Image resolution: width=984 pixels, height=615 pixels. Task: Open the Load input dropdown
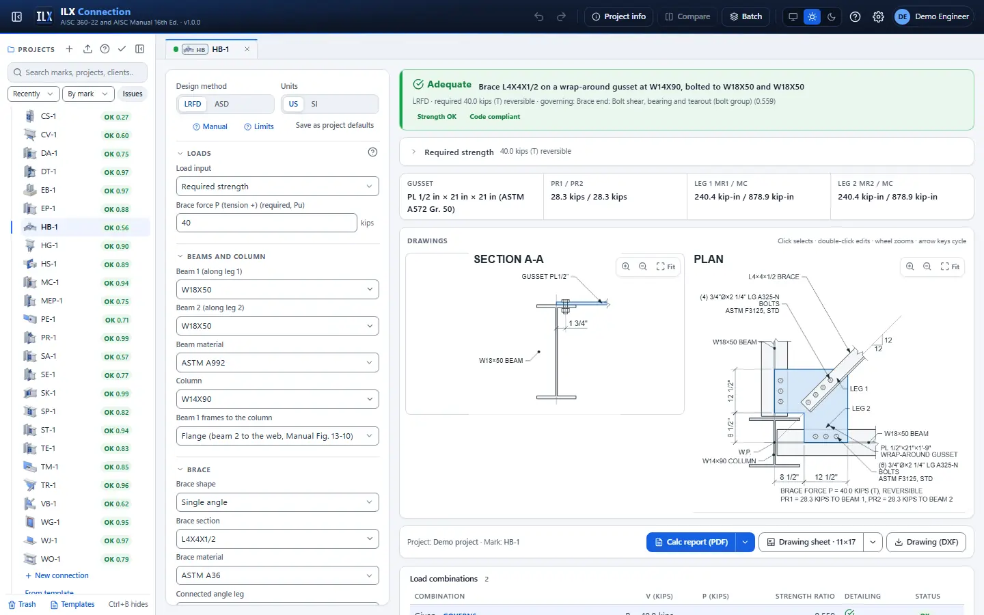pos(277,187)
